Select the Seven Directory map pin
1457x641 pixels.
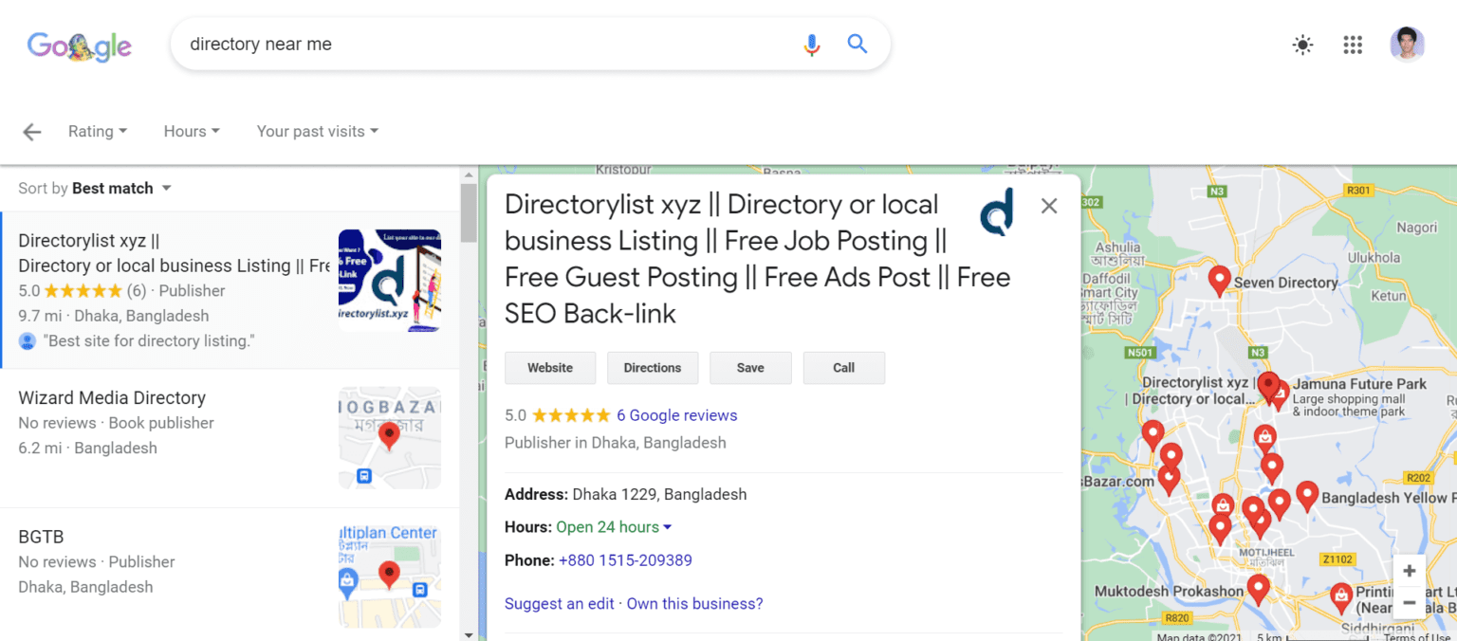1219,280
